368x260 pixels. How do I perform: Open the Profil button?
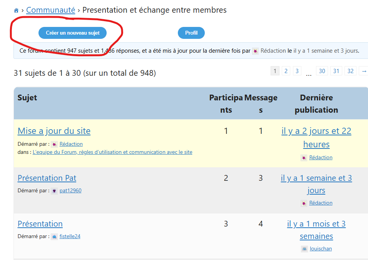(x=191, y=33)
